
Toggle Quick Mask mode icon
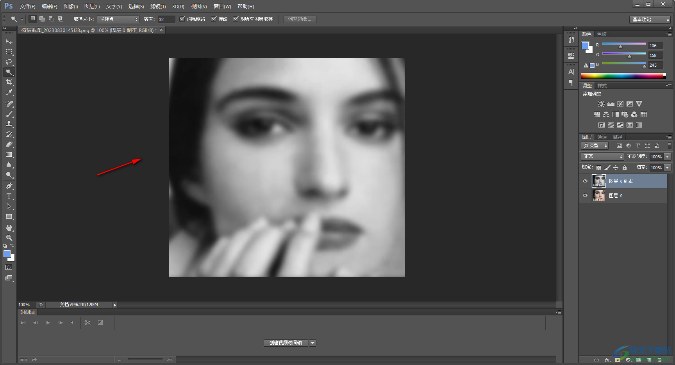(9, 268)
